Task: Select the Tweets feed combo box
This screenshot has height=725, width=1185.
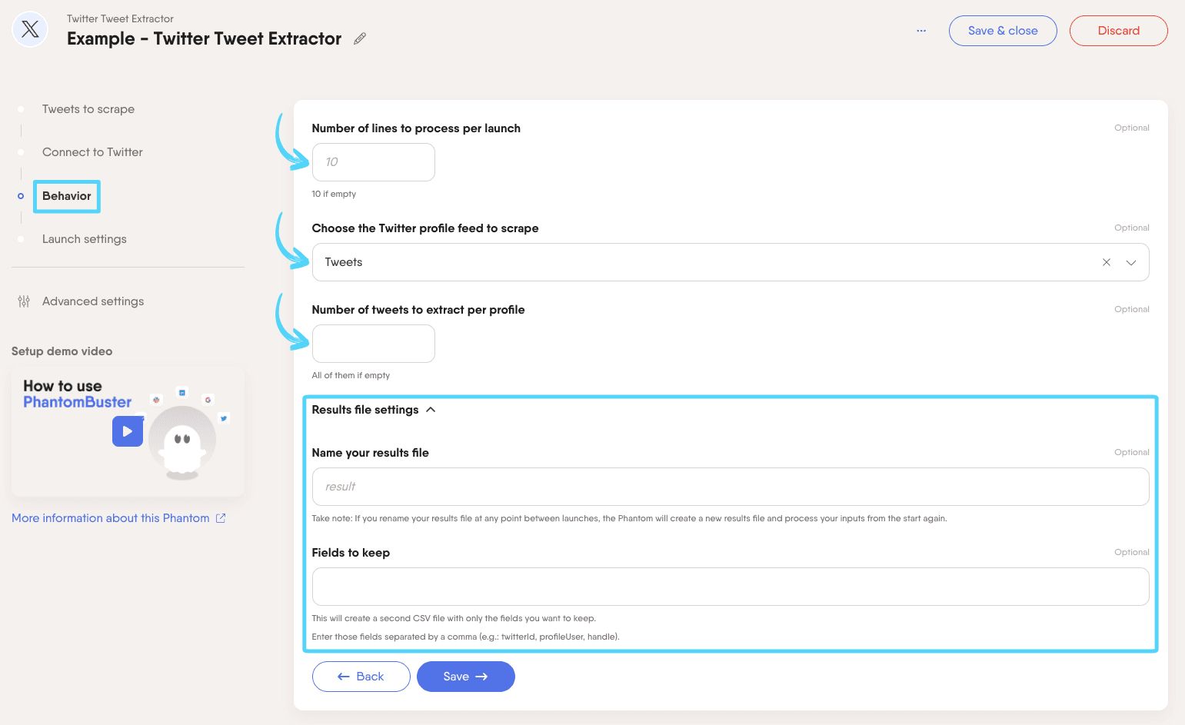Action: click(692, 262)
